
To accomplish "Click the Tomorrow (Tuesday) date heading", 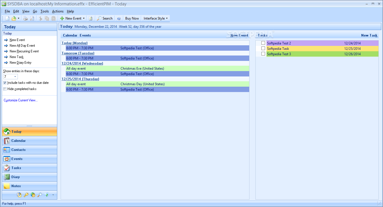I will (78, 53).
